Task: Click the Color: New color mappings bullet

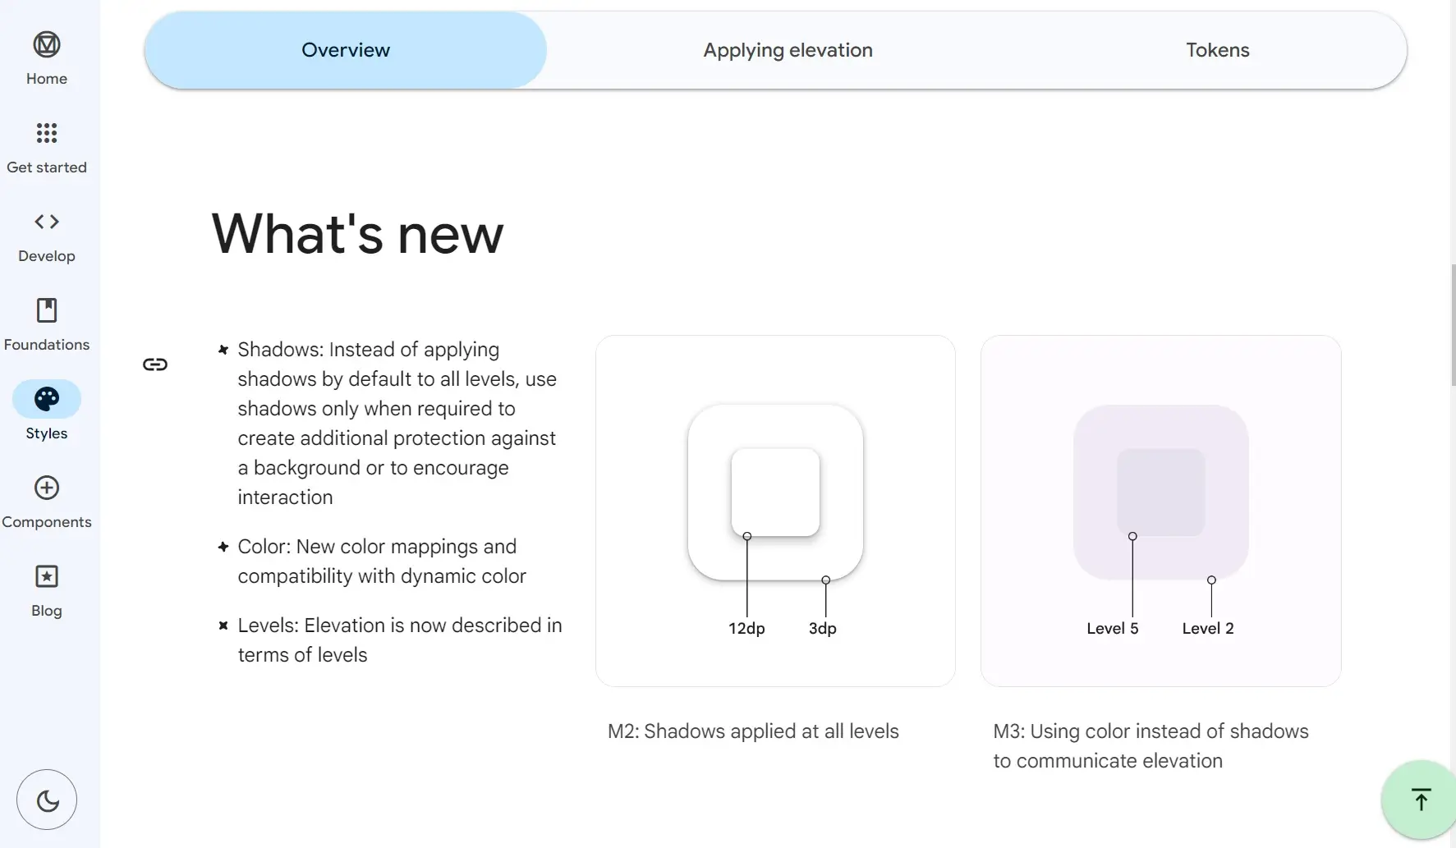Action: pyautogui.click(x=382, y=562)
